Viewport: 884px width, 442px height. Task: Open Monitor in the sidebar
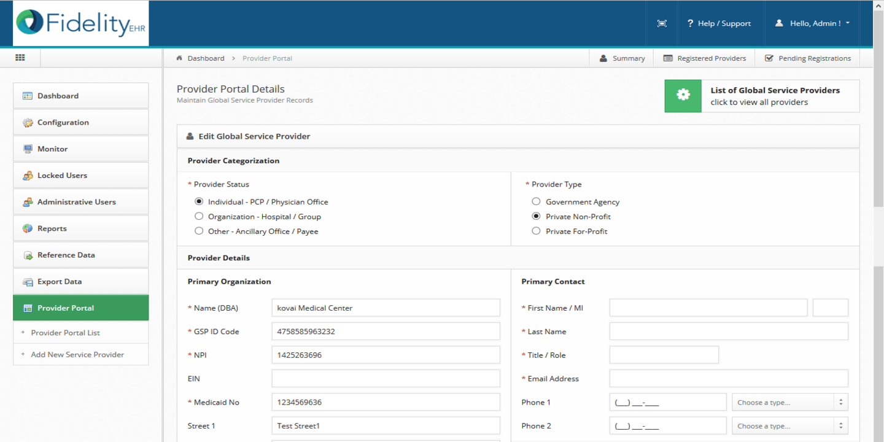(x=80, y=149)
